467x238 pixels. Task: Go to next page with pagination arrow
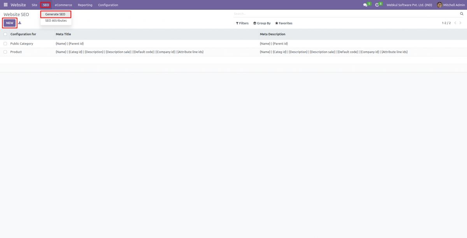460,23
